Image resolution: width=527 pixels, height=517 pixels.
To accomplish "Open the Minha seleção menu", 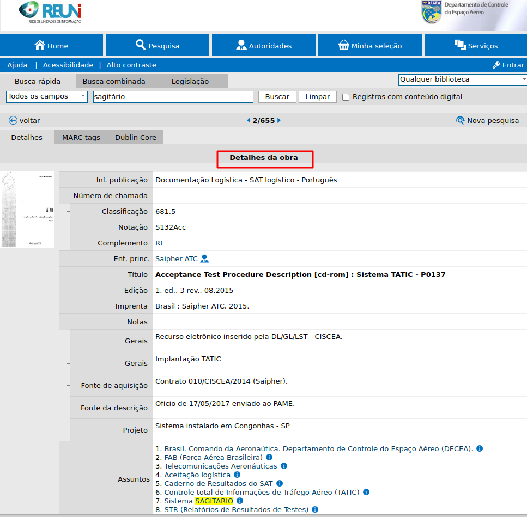I will (370, 45).
